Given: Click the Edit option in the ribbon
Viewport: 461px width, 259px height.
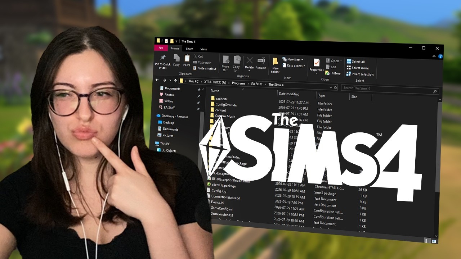Looking at the screenshot, I should (331, 67).
